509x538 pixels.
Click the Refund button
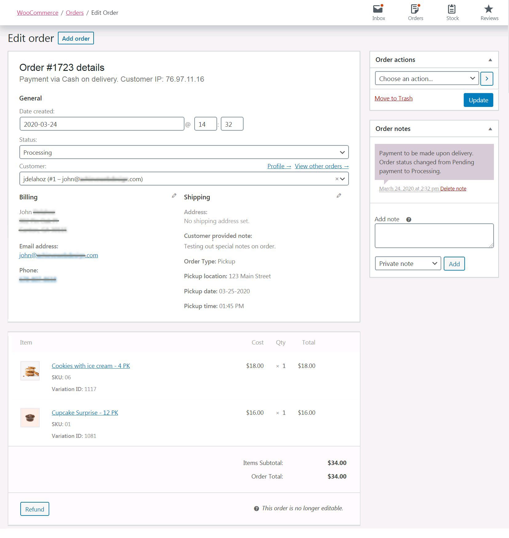(x=34, y=509)
